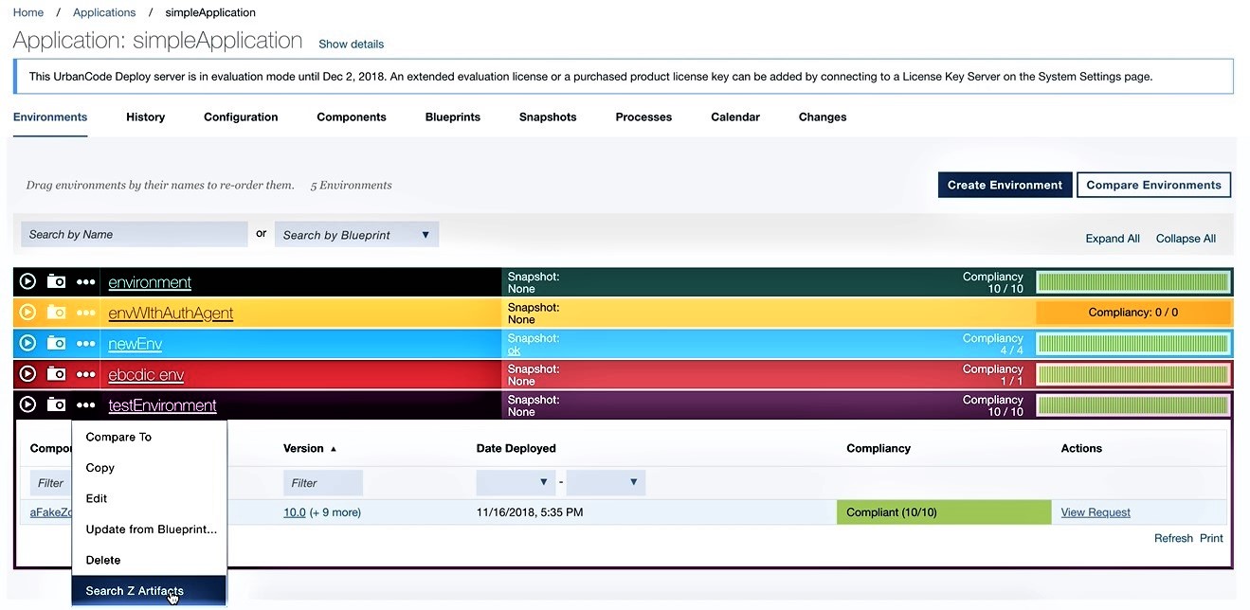Click Date Deployed column header
The height and width of the screenshot is (610, 1250).
(x=516, y=448)
